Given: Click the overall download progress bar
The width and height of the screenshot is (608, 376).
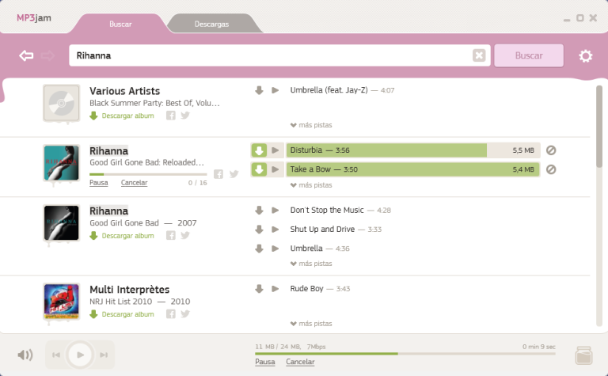Looking at the screenshot, I should click(405, 354).
